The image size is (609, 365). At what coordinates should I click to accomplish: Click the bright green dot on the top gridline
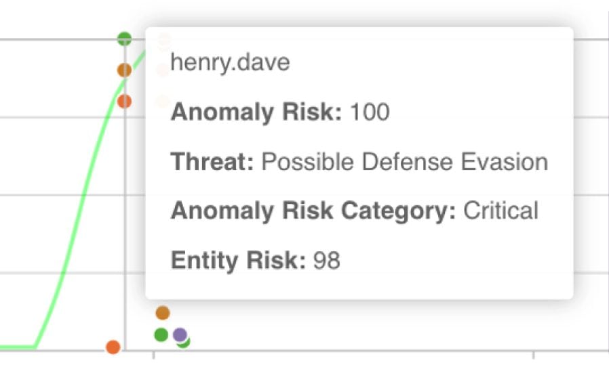(125, 39)
